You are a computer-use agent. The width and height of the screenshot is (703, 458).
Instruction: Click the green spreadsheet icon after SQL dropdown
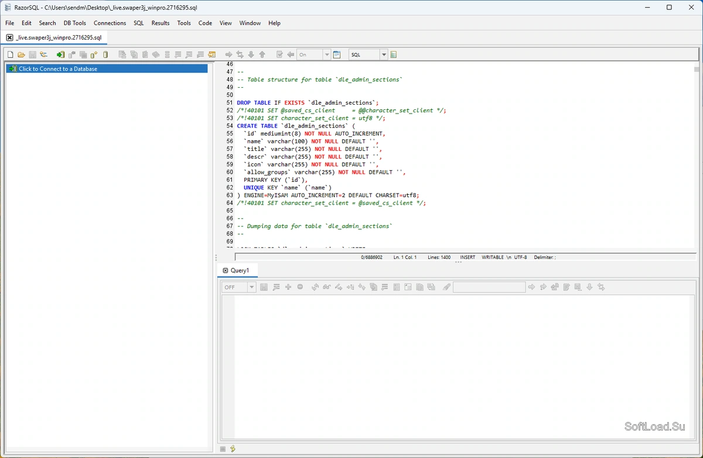click(x=393, y=54)
